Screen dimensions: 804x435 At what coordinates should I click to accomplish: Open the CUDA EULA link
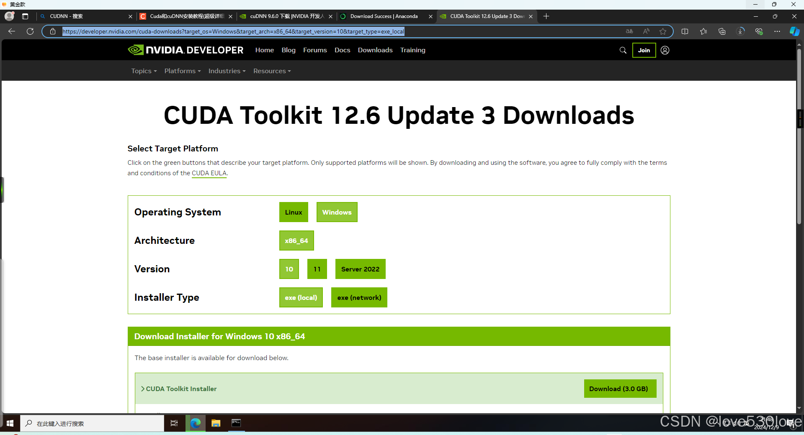(x=209, y=173)
